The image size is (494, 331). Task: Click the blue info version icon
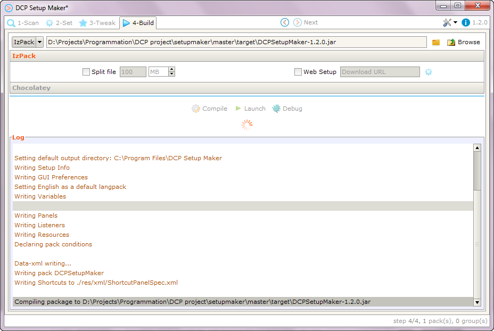coord(466,22)
